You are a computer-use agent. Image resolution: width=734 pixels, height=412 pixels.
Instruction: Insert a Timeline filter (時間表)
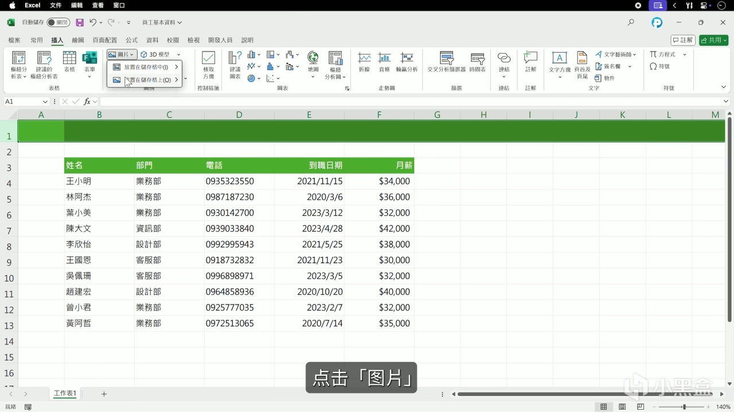(477, 62)
